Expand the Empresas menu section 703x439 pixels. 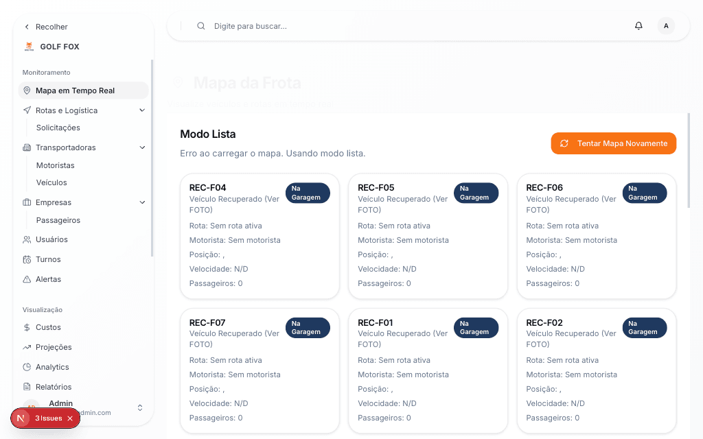point(142,202)
